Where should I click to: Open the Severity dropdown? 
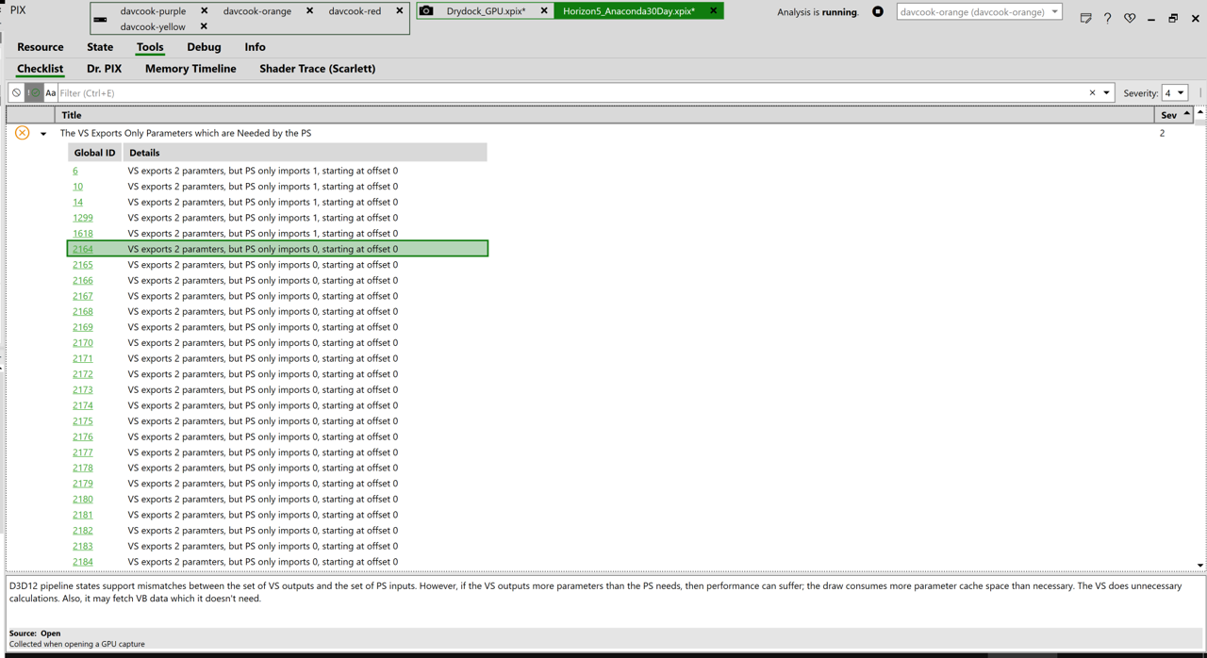pos(1175,93)
